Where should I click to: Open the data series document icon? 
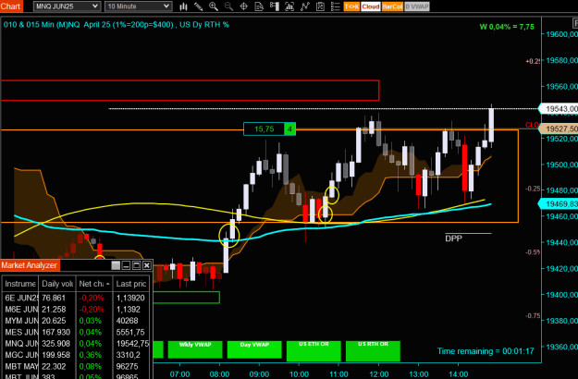click(259, 6)
